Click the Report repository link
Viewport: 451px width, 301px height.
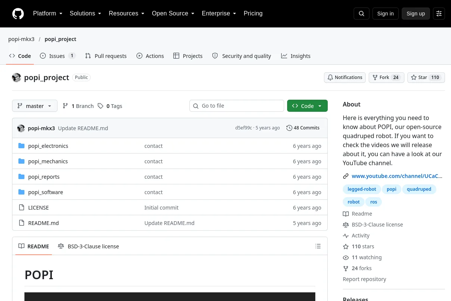click(364, 279)
